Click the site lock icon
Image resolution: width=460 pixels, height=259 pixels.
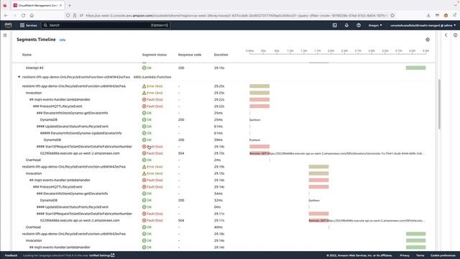(x=75, y=16)
